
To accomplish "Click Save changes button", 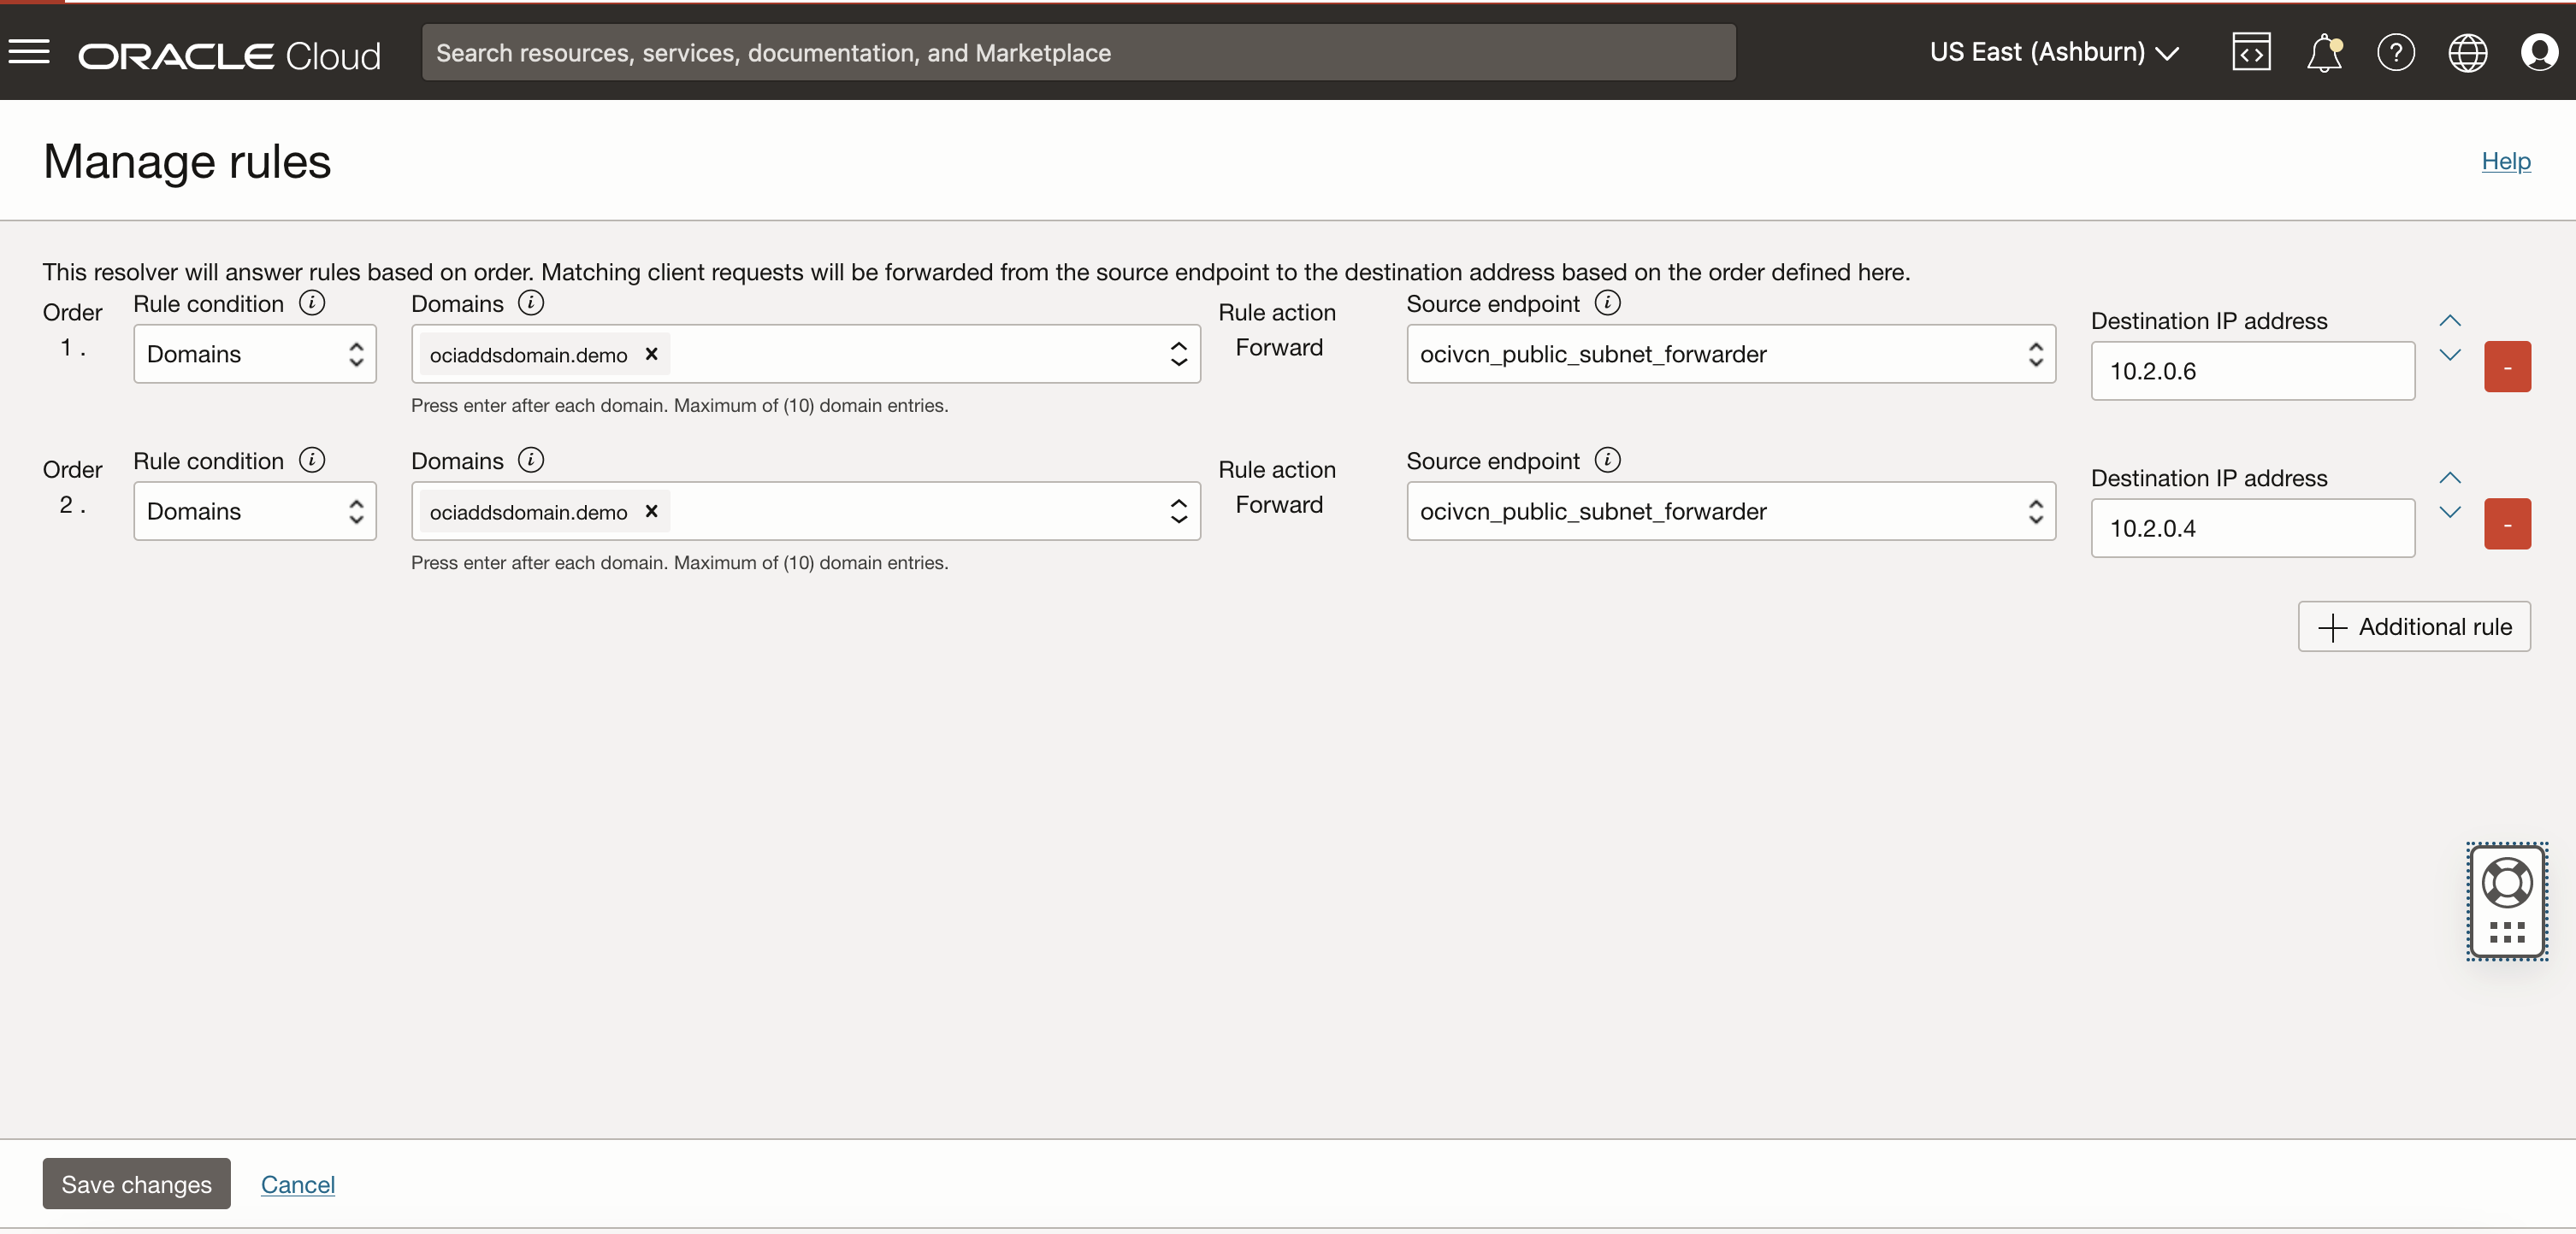I will [x=136, y=1183].
